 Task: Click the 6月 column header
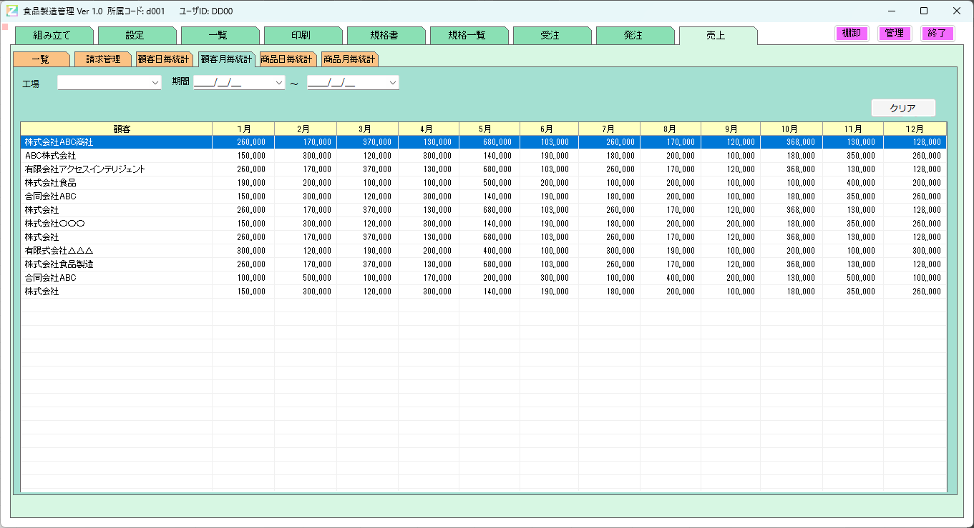tap(549, 129)
